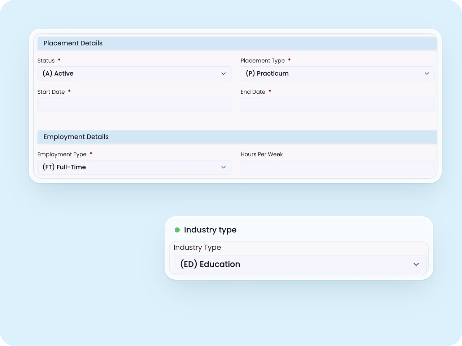462x346 pixels.
Task: Open the Placement Type dropdown showing Practicum
Action: tap(337, 74)
